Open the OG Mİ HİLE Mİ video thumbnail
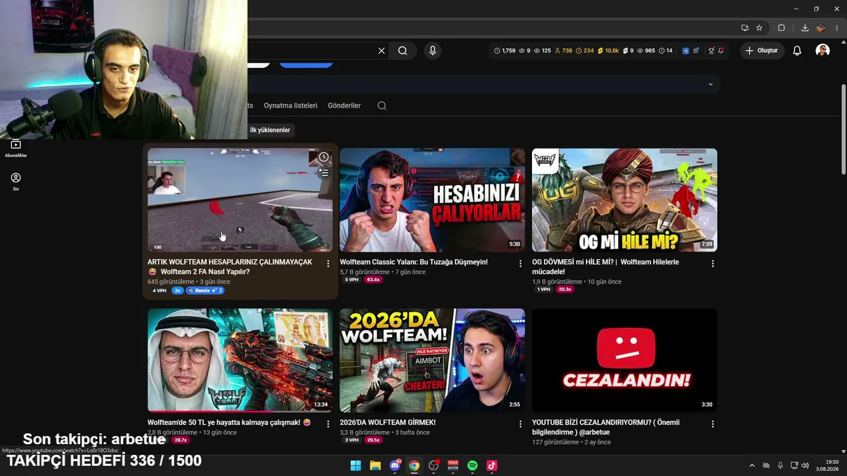 [625, 200]
